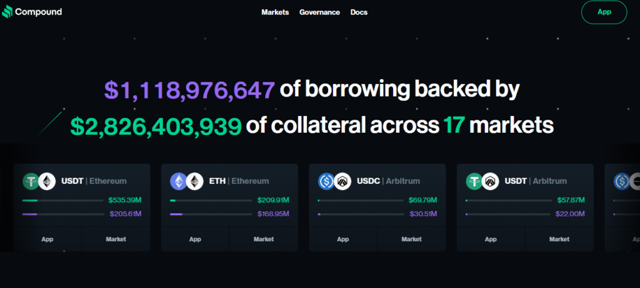Viewport: 640px width, 288px height.
Task: Open Market page for USDC Arbitrum
Action: 411,239
